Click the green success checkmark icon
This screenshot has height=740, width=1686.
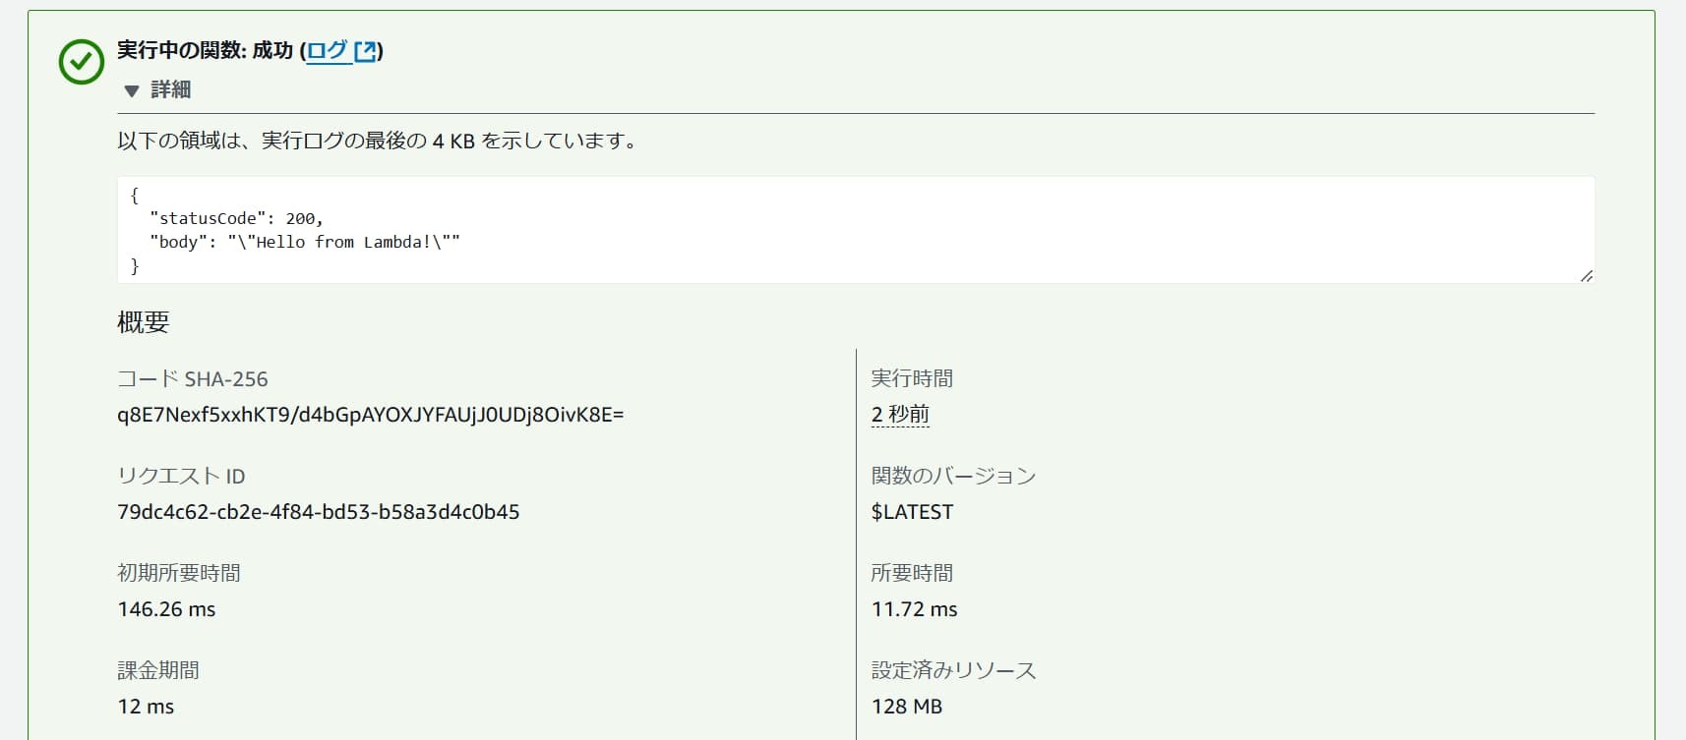click(82, 62)
